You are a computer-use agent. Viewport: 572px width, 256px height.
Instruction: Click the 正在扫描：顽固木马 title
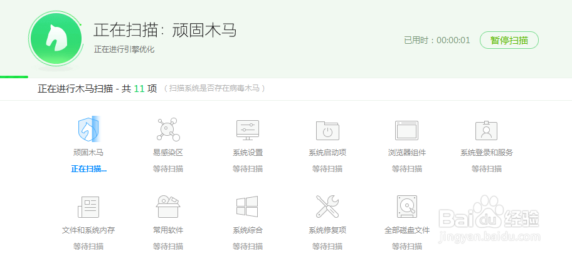point(165,30)
